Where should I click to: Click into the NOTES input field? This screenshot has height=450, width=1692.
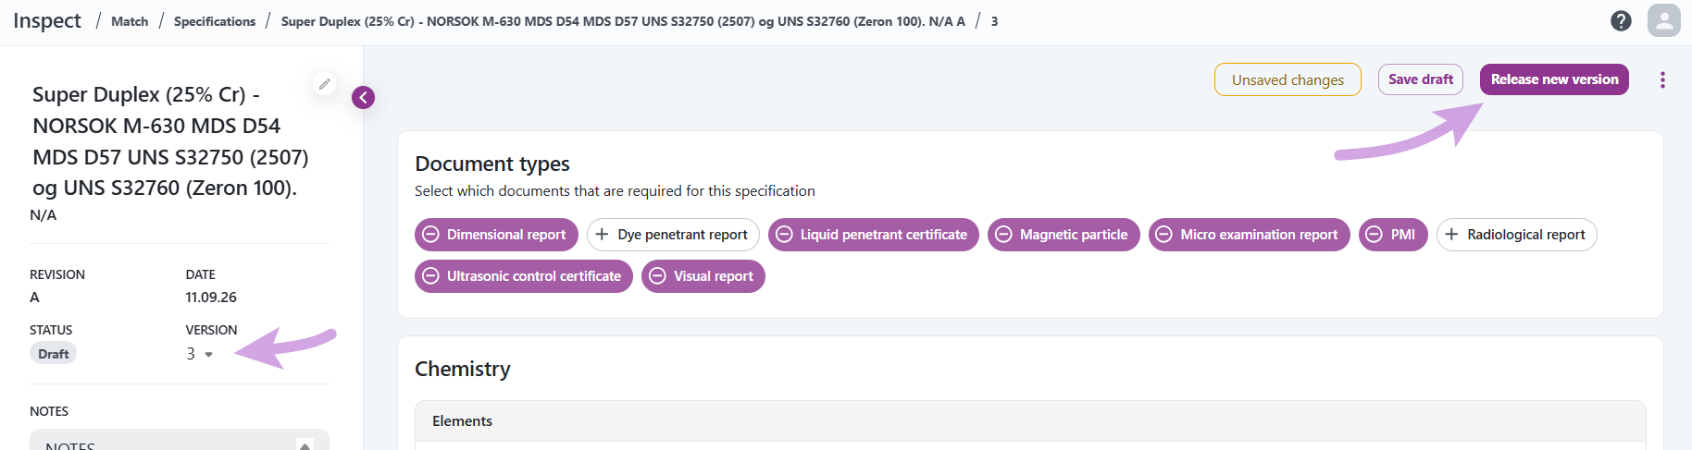point(180,442)
